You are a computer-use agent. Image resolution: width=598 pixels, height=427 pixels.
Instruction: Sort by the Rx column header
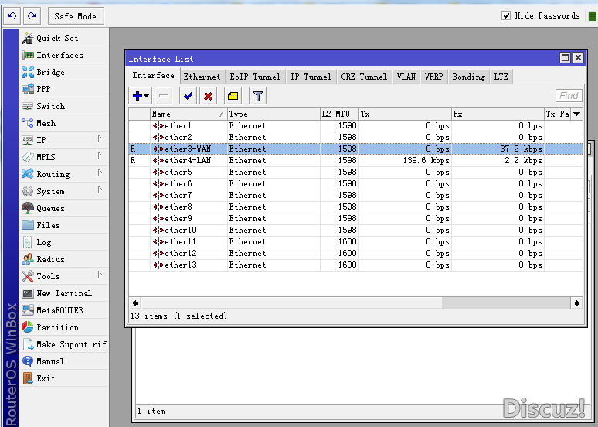[x=498, y=114]
